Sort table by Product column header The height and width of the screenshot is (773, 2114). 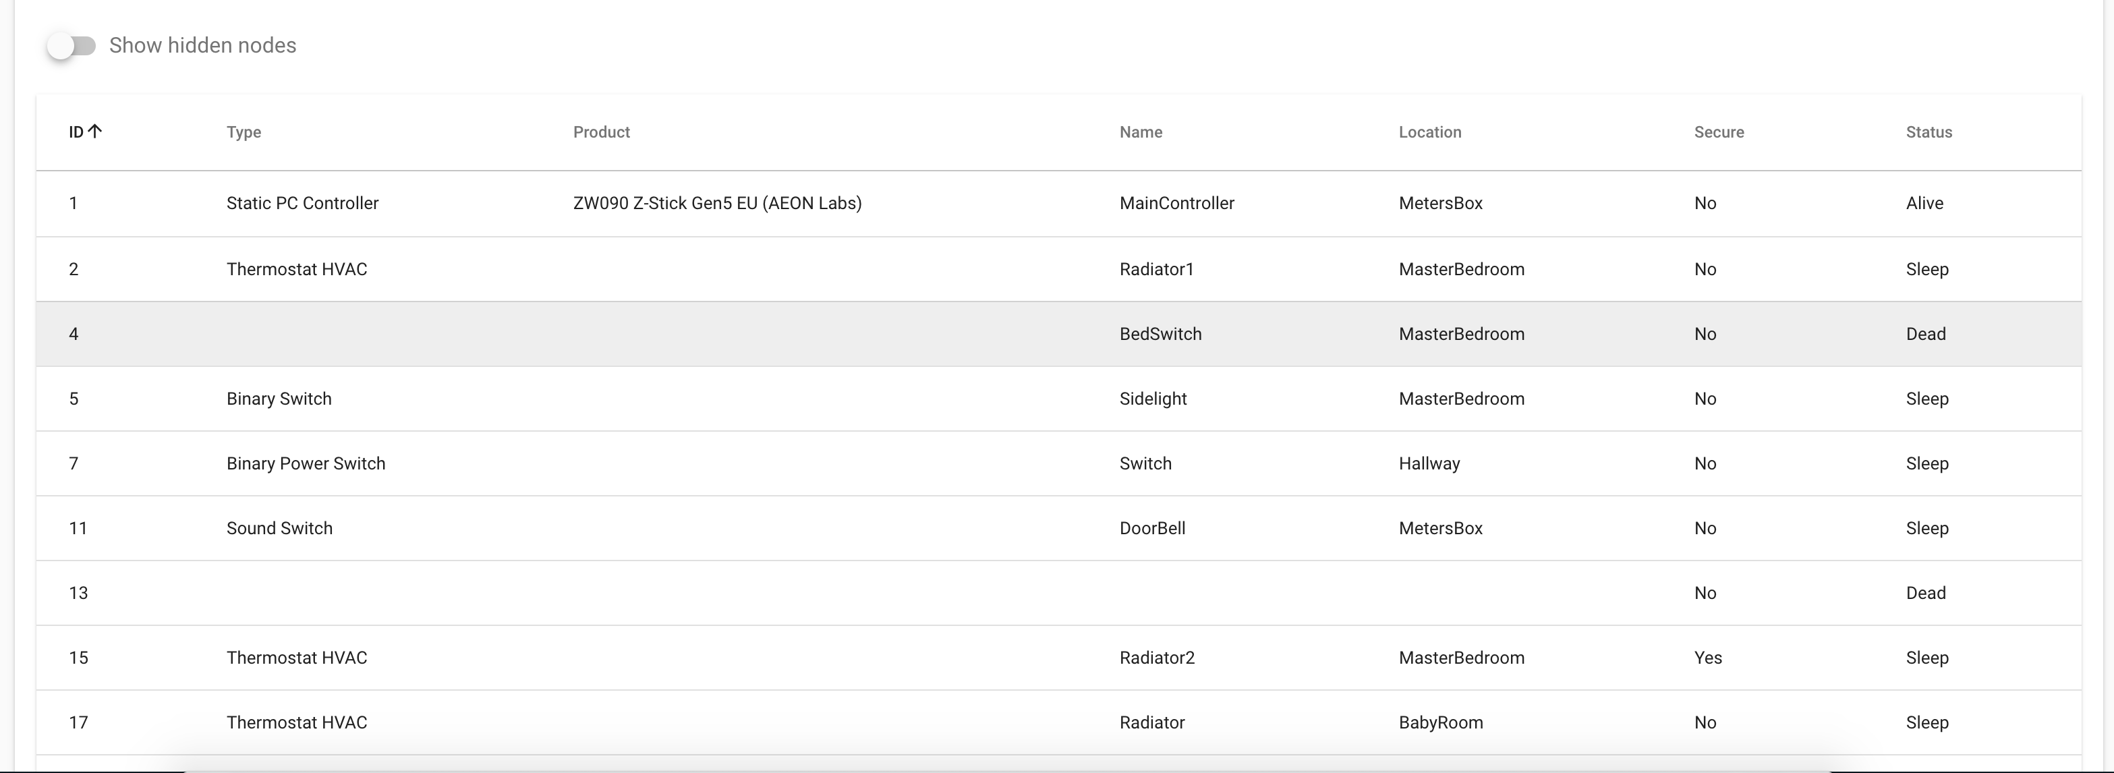(x=601, y=132)
